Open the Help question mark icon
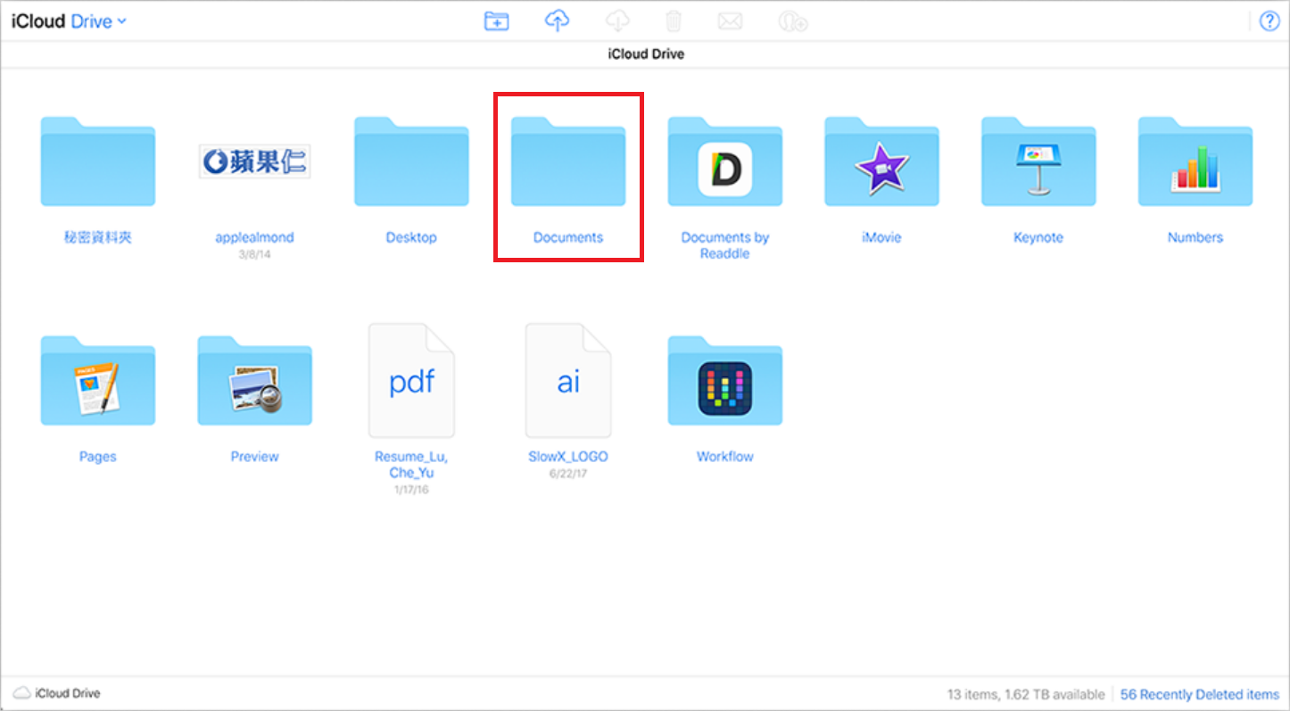The height and width of the screenshot is (711, 1290). pyautogui.click(x=1269, y=22)
